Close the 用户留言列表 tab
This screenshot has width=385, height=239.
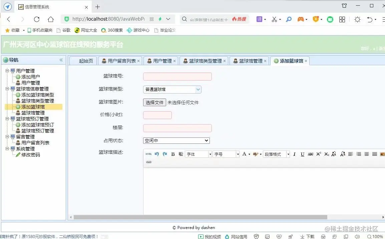(x=138, y=61)
